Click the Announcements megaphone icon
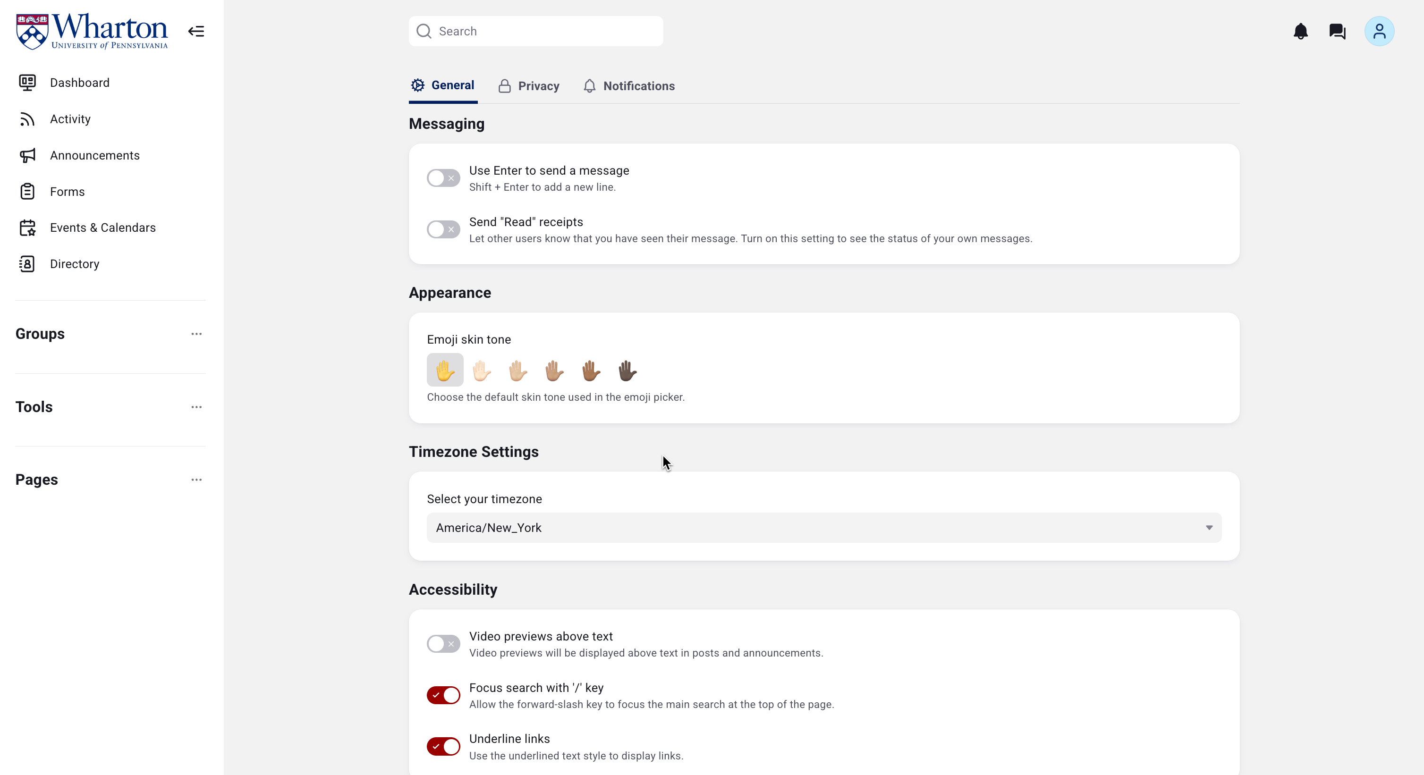Image resolution: width=1424 pixels, height=775 pixels. [27, 155]
